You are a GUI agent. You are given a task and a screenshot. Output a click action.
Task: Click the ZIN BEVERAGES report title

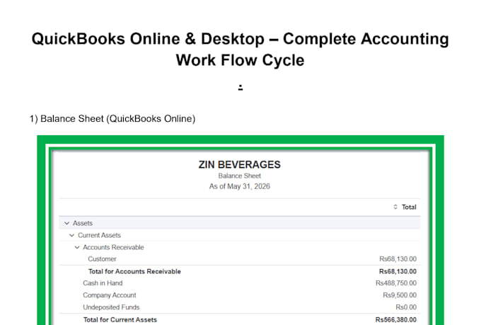point(239,165)
